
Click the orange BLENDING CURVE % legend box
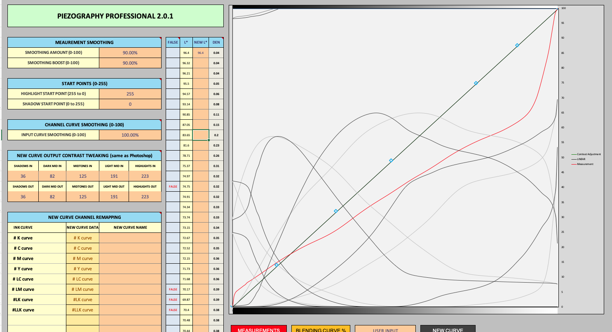click(321, 329)
